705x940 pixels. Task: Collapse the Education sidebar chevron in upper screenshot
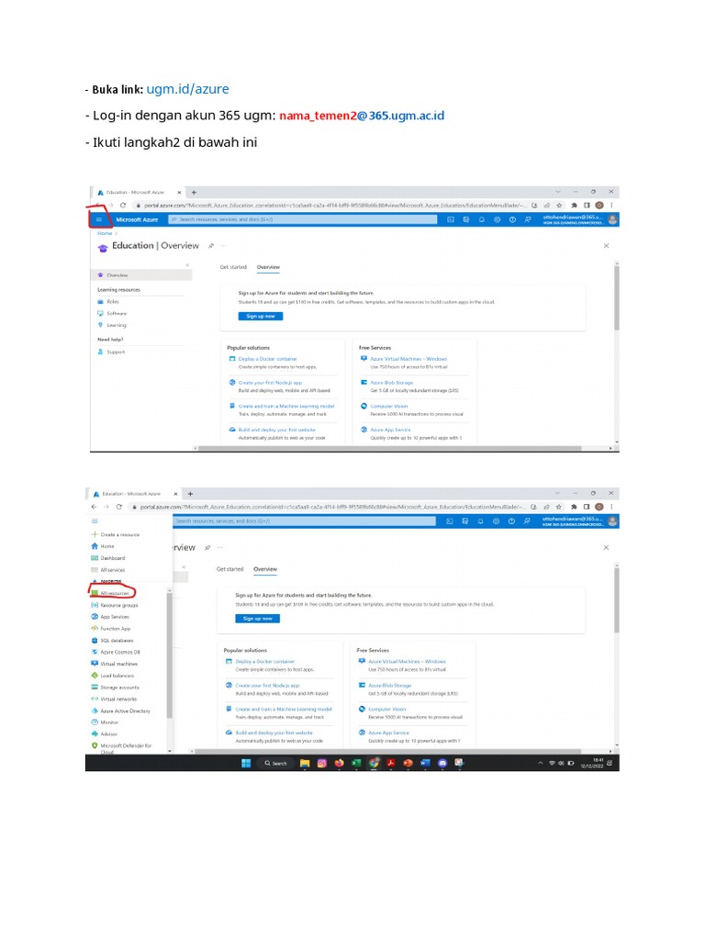[187, 265]
